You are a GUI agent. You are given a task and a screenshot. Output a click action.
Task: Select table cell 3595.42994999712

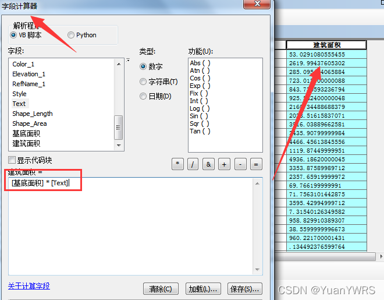[326, 203]
